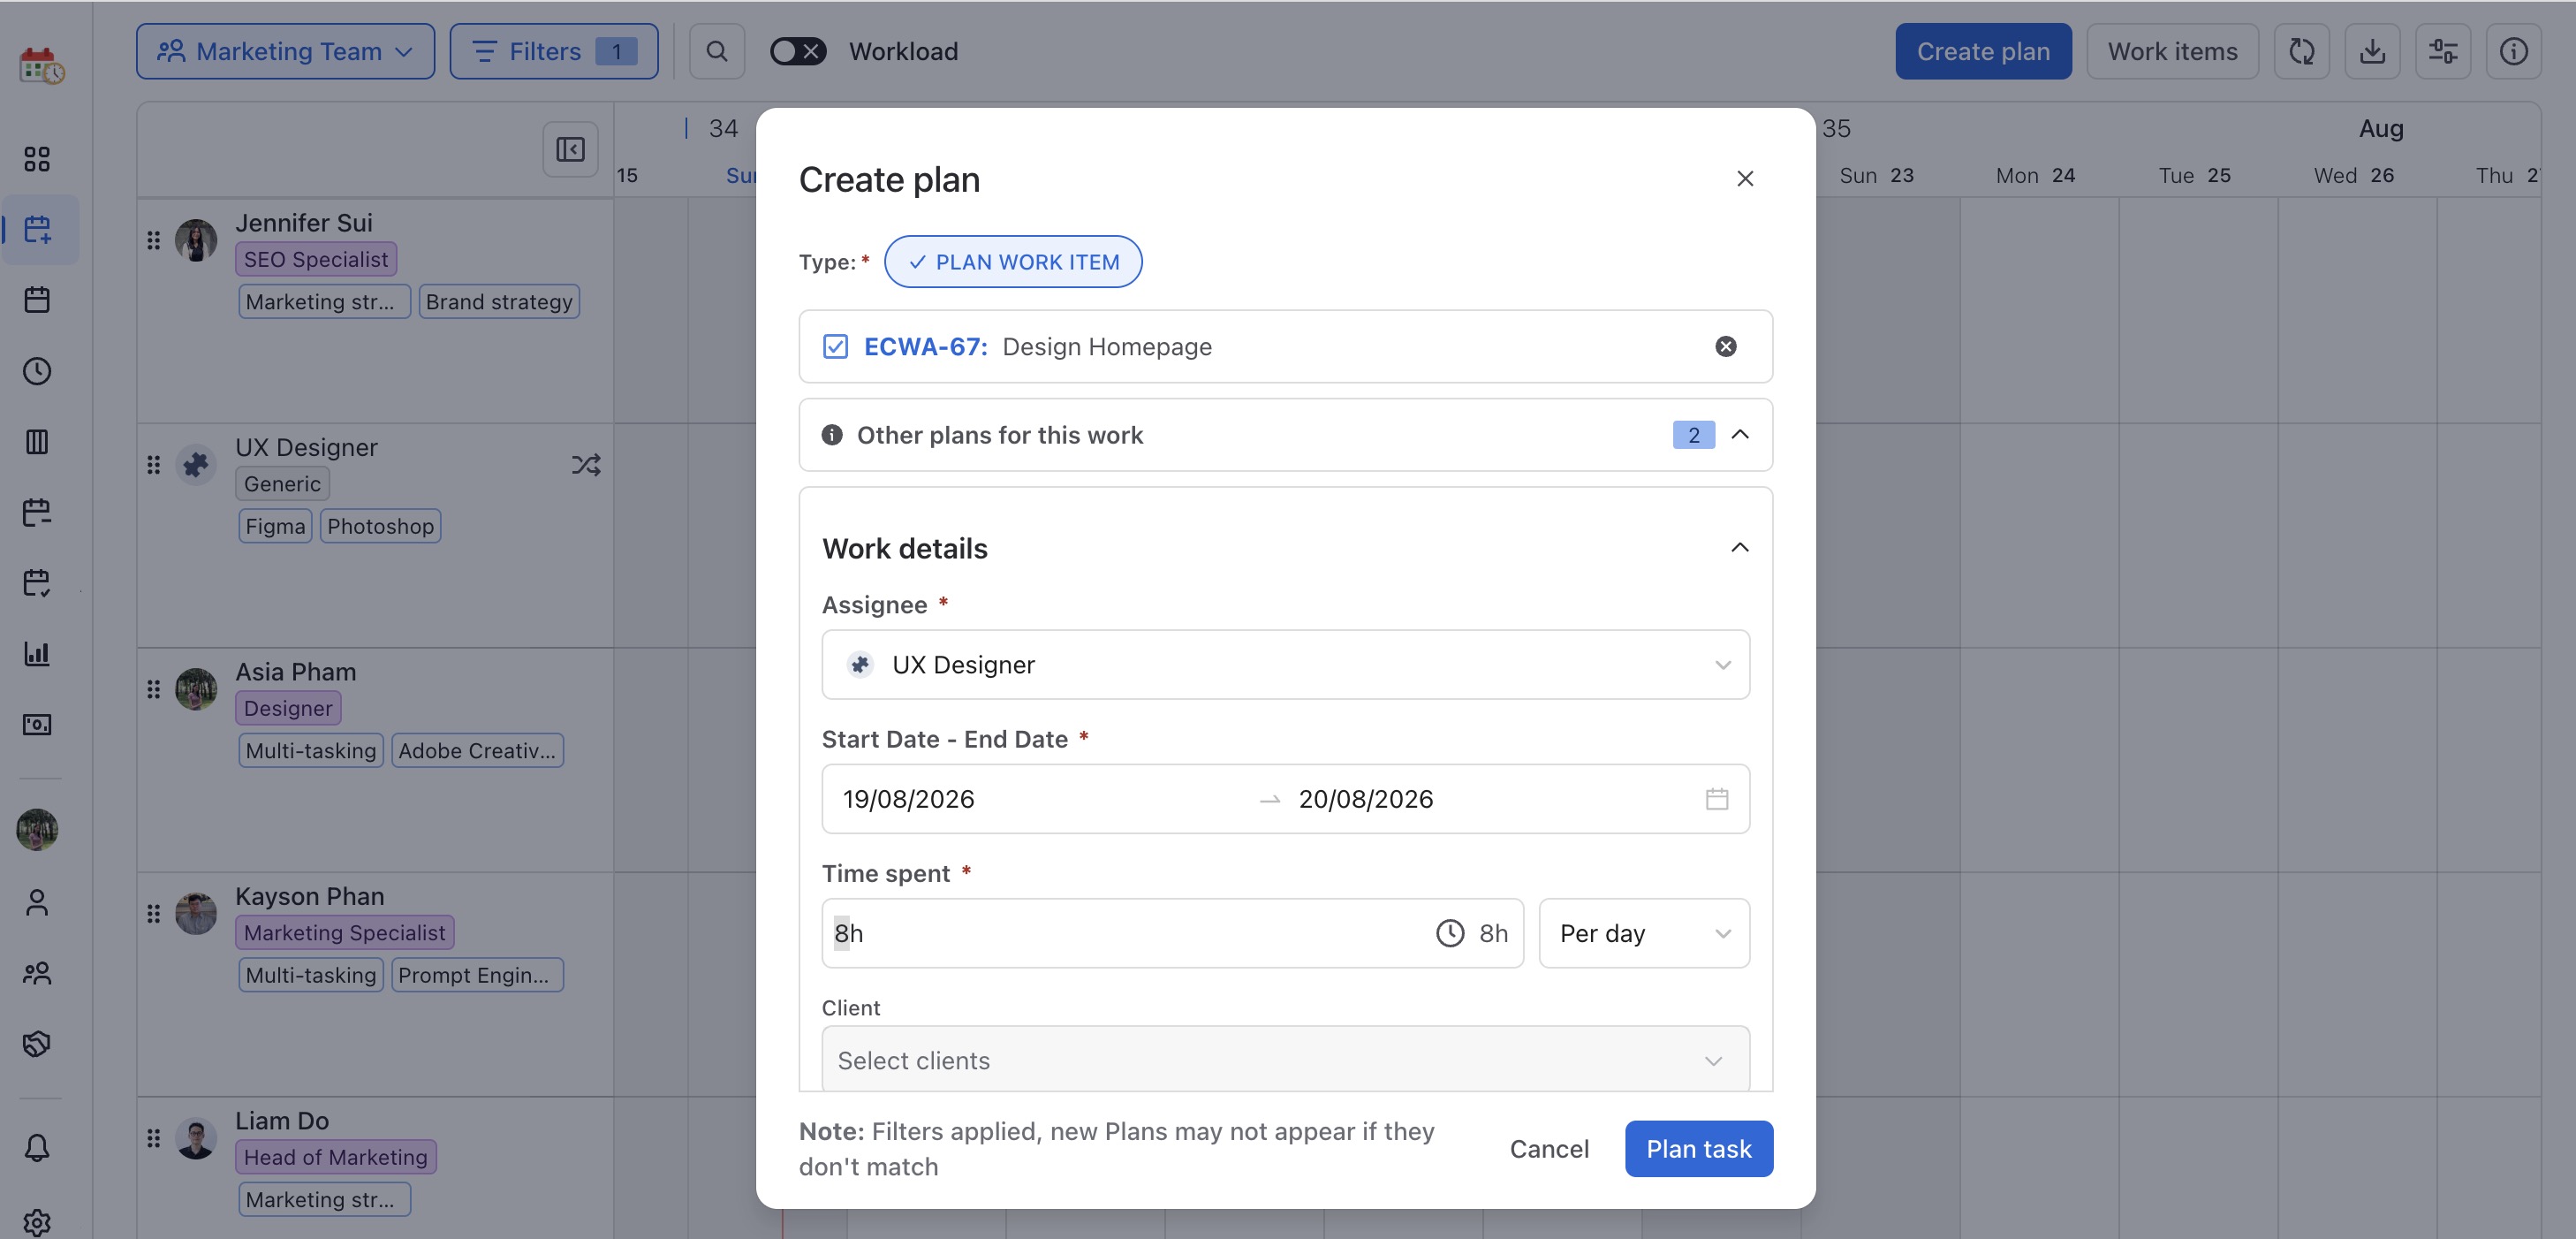Collapse Other plans for this work
Screen dimensions: 2576x1239
1740,435
